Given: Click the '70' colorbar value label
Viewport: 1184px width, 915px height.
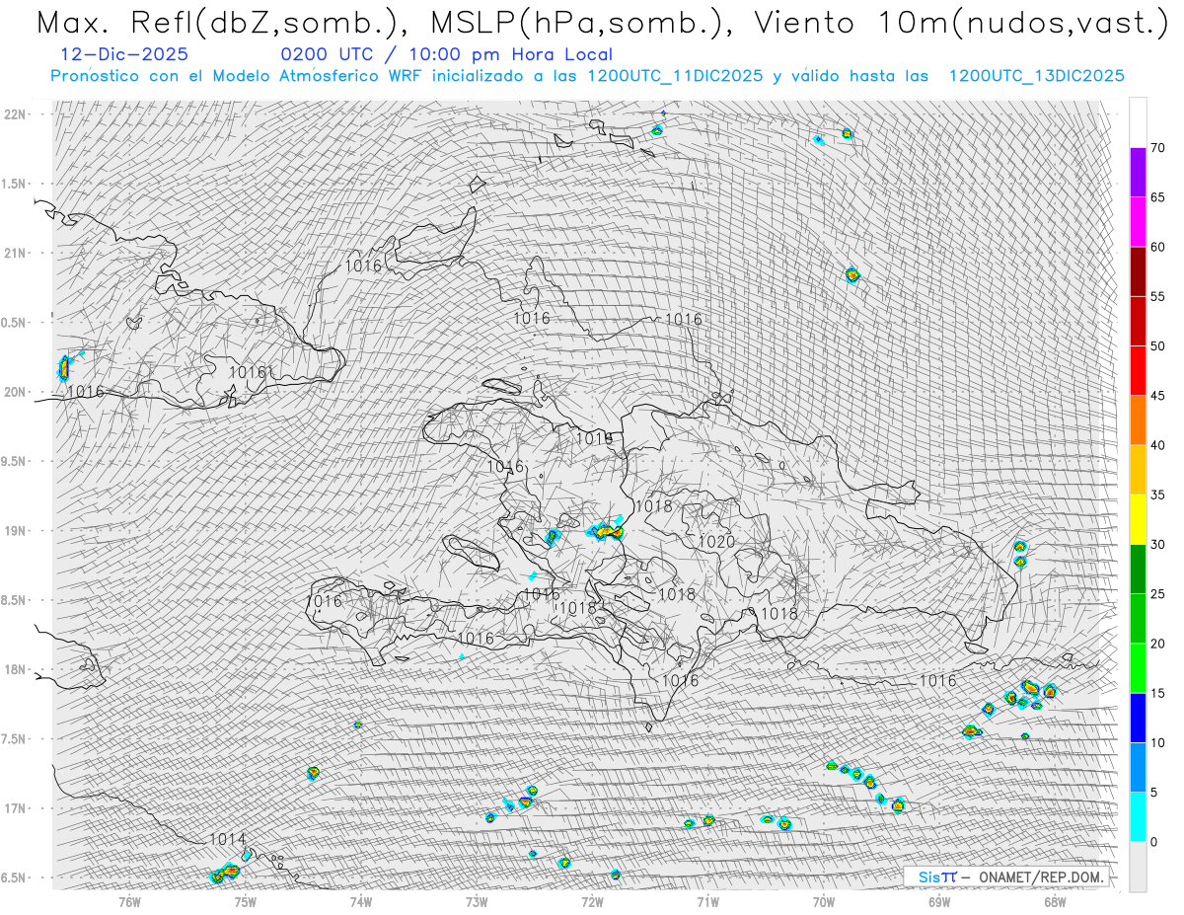Looking at the screenshot, I should coord(1157,148).
